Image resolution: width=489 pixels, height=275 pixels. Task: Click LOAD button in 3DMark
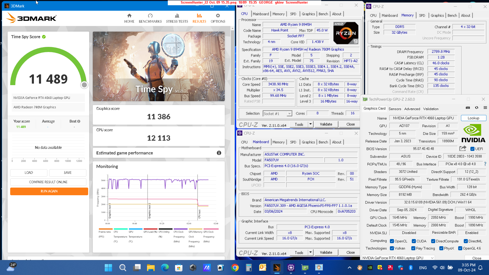(29, 173)
